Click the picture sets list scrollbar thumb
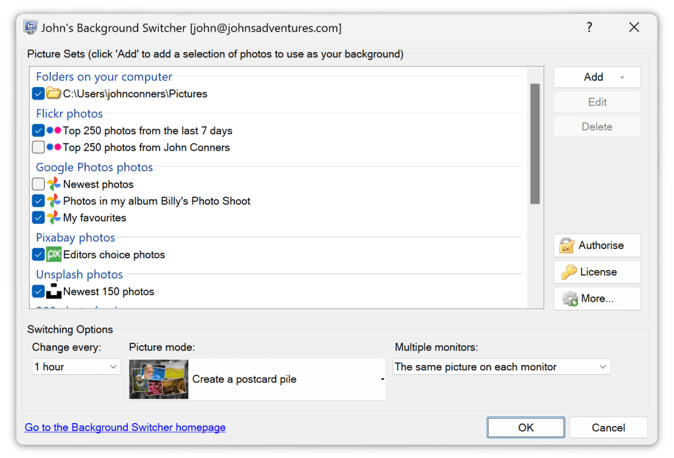 point(535,144)
